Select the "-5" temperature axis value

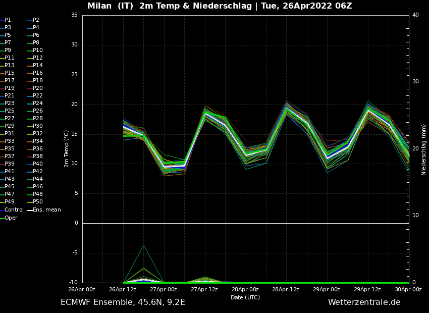point(74,253)
